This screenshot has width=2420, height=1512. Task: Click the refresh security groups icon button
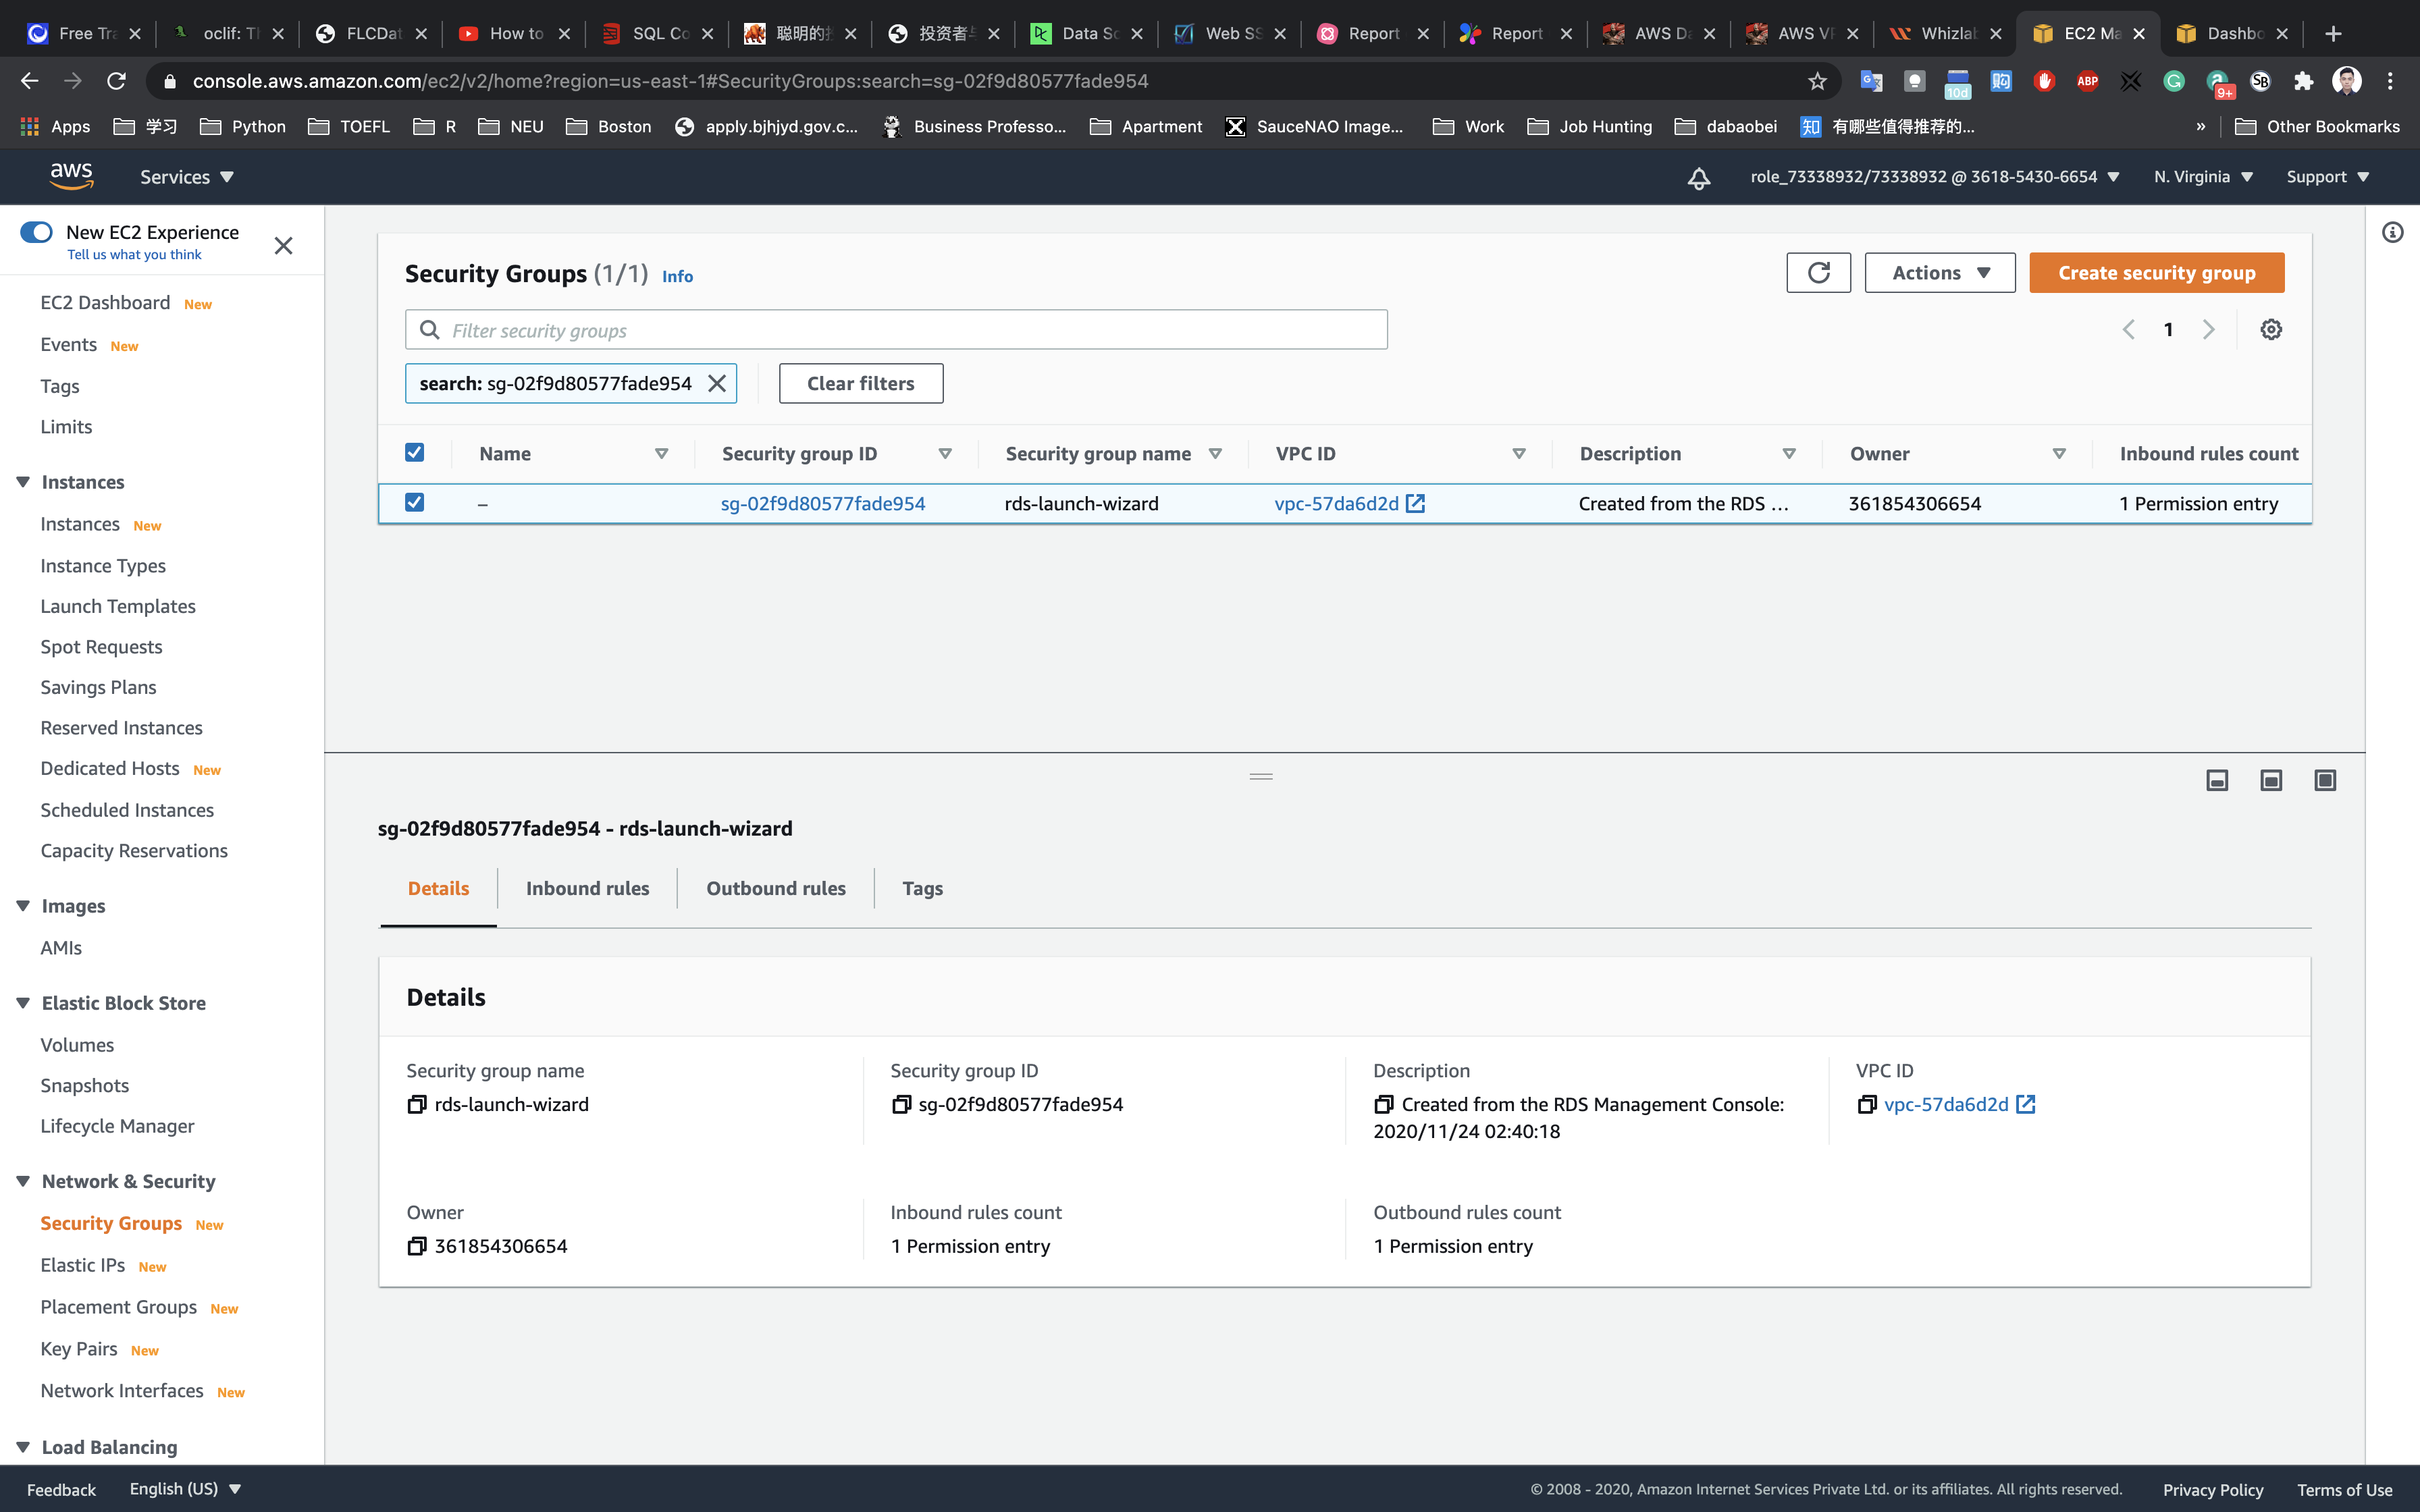(1818, 272)
